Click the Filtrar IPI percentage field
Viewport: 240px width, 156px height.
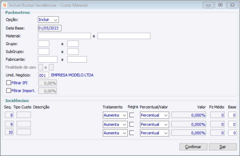tap(47, 83)
